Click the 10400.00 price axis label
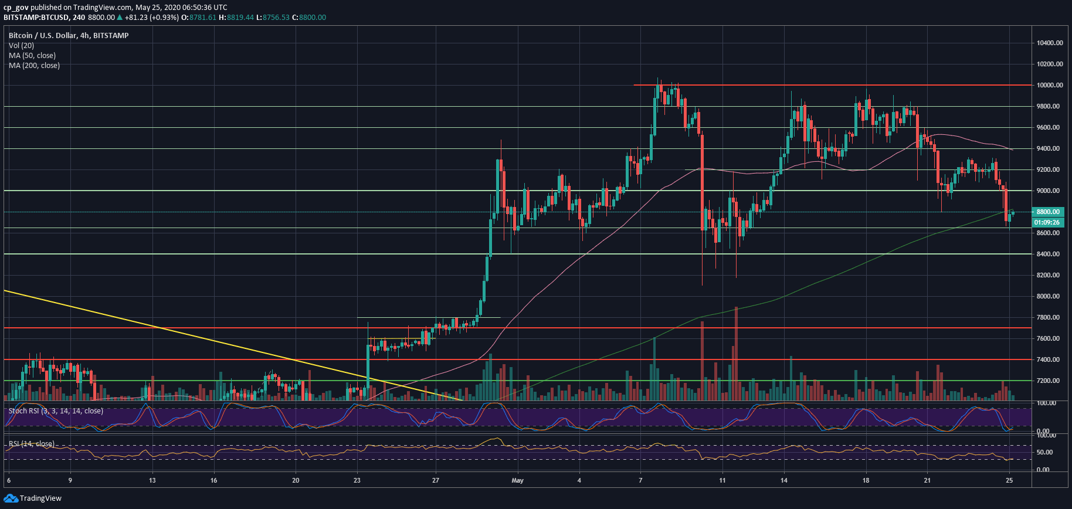This screenshot has width=1072, height=509. pos(1050,43)
